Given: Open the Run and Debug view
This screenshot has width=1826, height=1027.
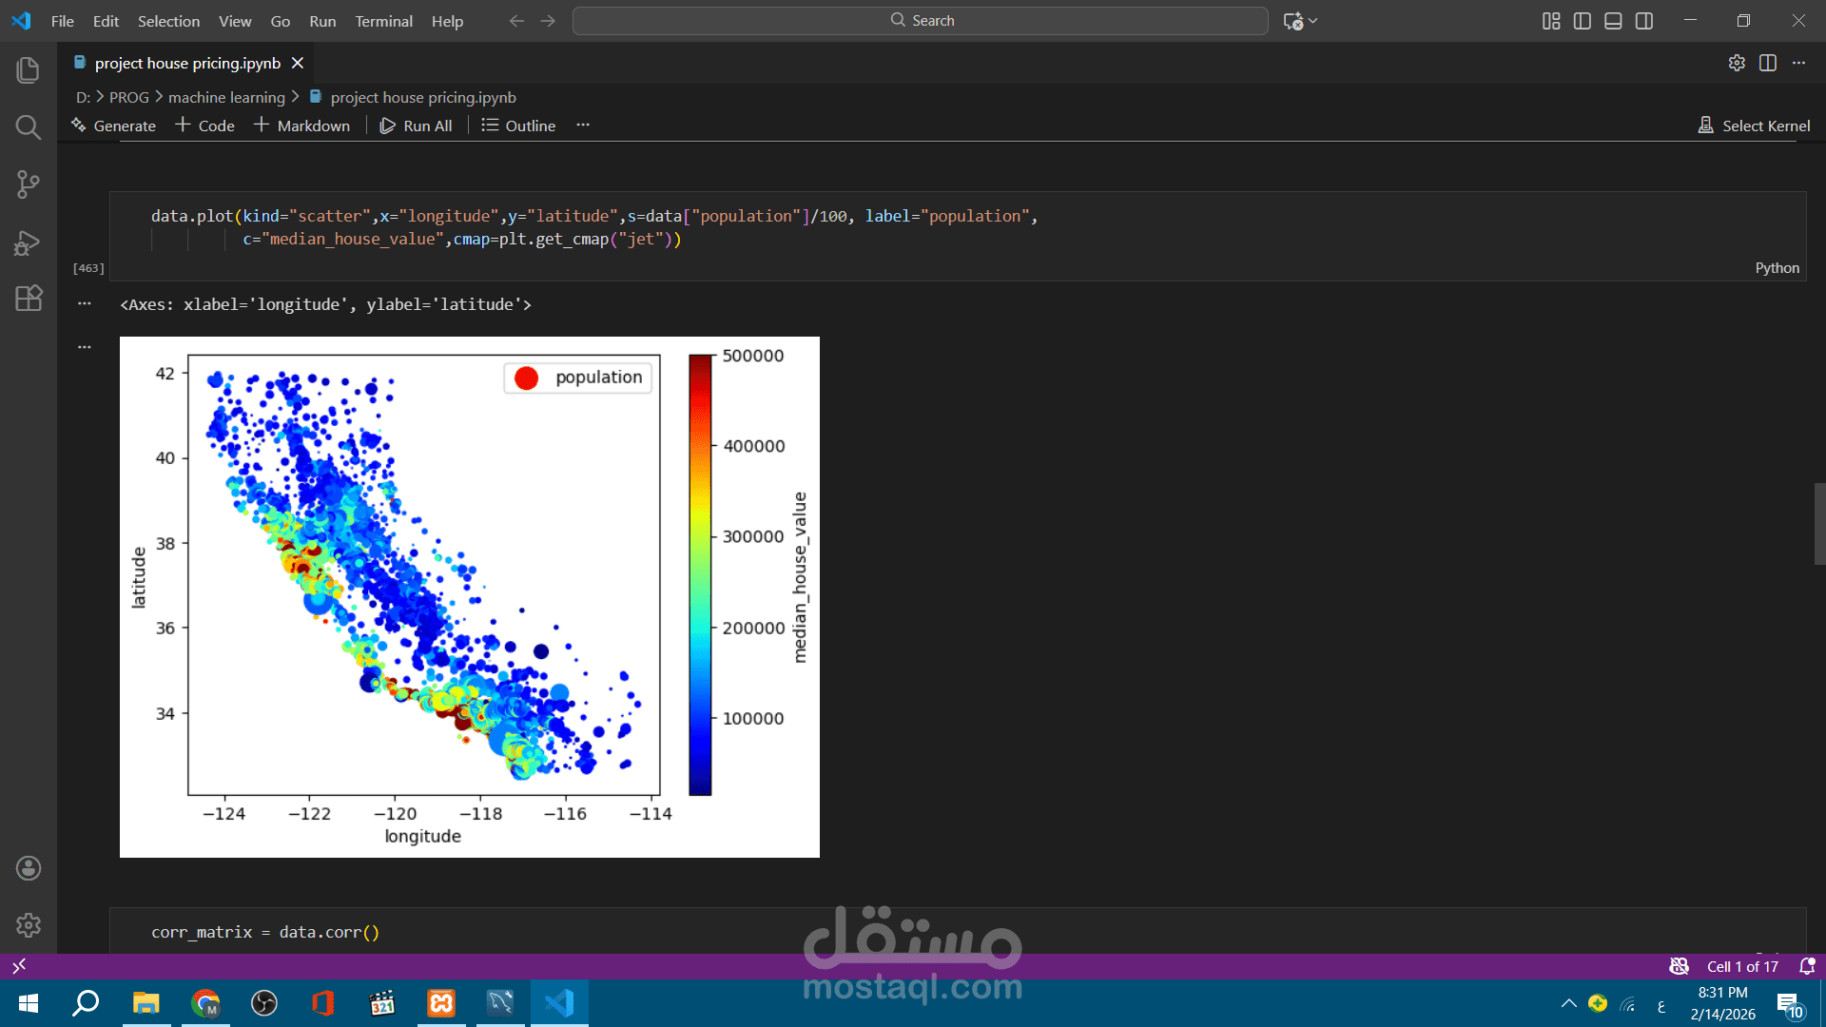Looking at the screenshot, I should click(28, 243).
